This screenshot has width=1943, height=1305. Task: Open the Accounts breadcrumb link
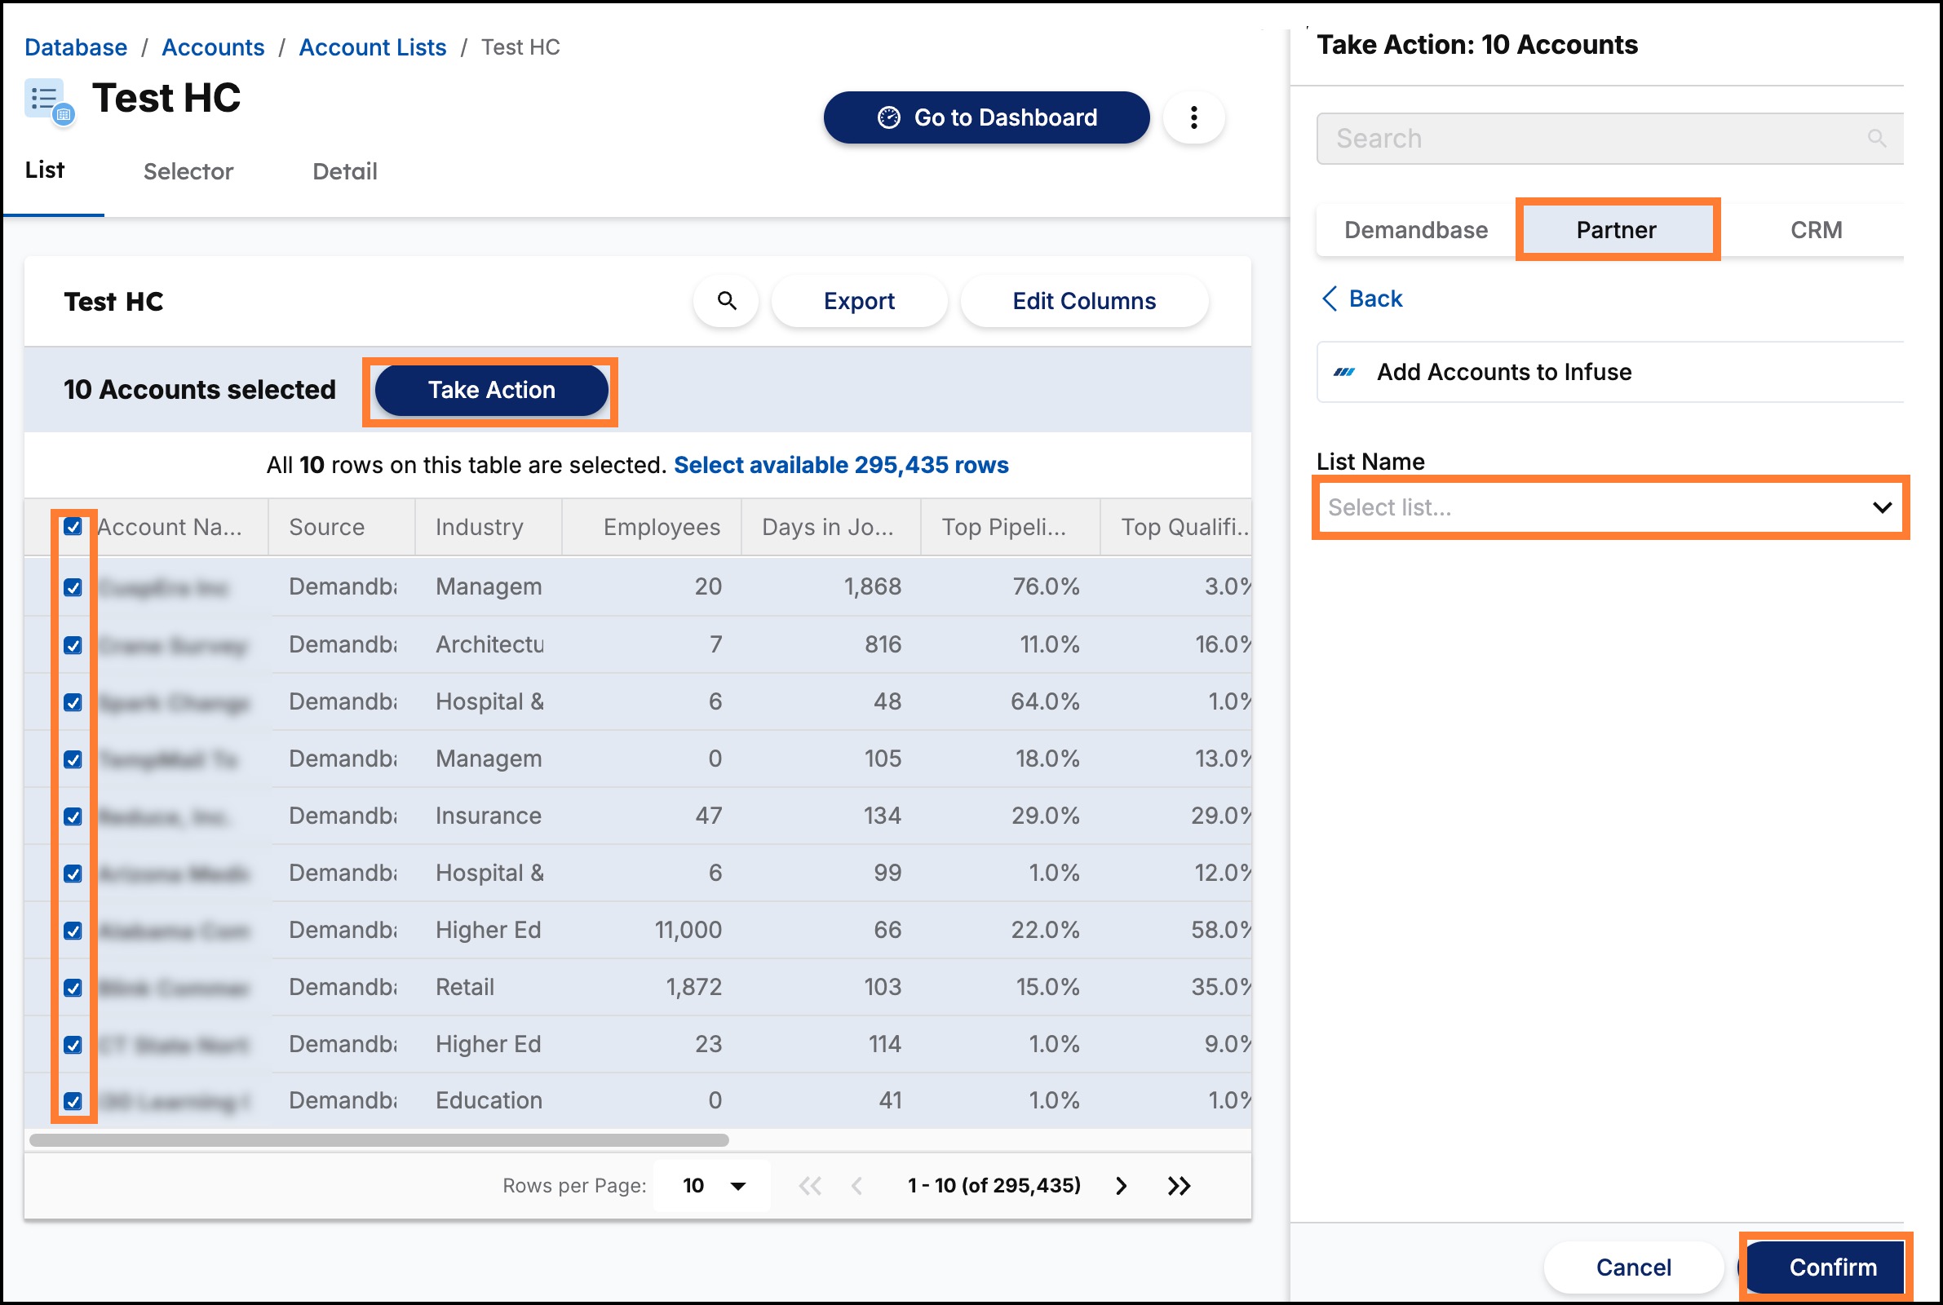point(213,47)
